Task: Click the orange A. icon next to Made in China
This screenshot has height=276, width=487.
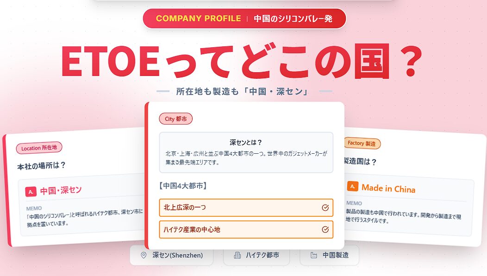Action: [353, 187]
